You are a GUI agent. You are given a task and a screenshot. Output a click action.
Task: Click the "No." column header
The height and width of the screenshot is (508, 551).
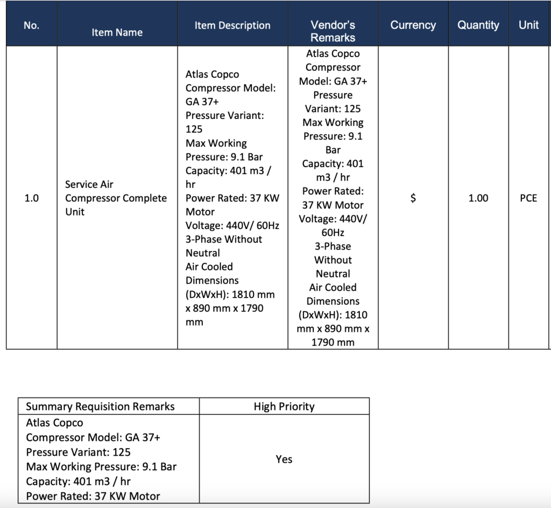[x=31, y=25]
